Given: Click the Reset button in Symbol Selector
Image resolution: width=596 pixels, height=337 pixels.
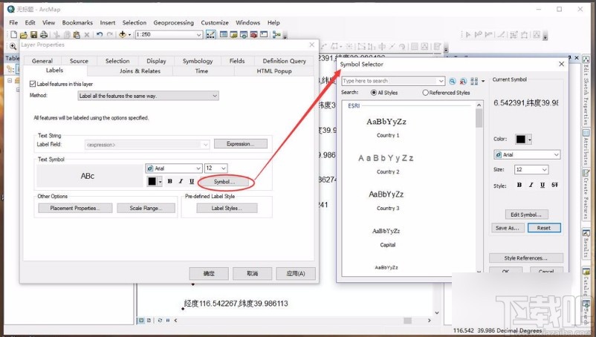Looking at the screenshot, I should [x=544, y=228].
